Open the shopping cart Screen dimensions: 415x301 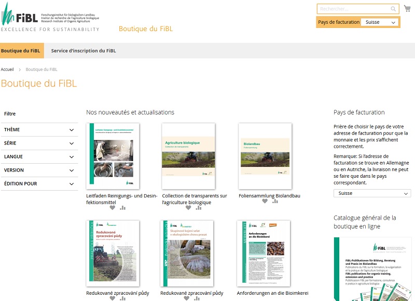[407, 8]
